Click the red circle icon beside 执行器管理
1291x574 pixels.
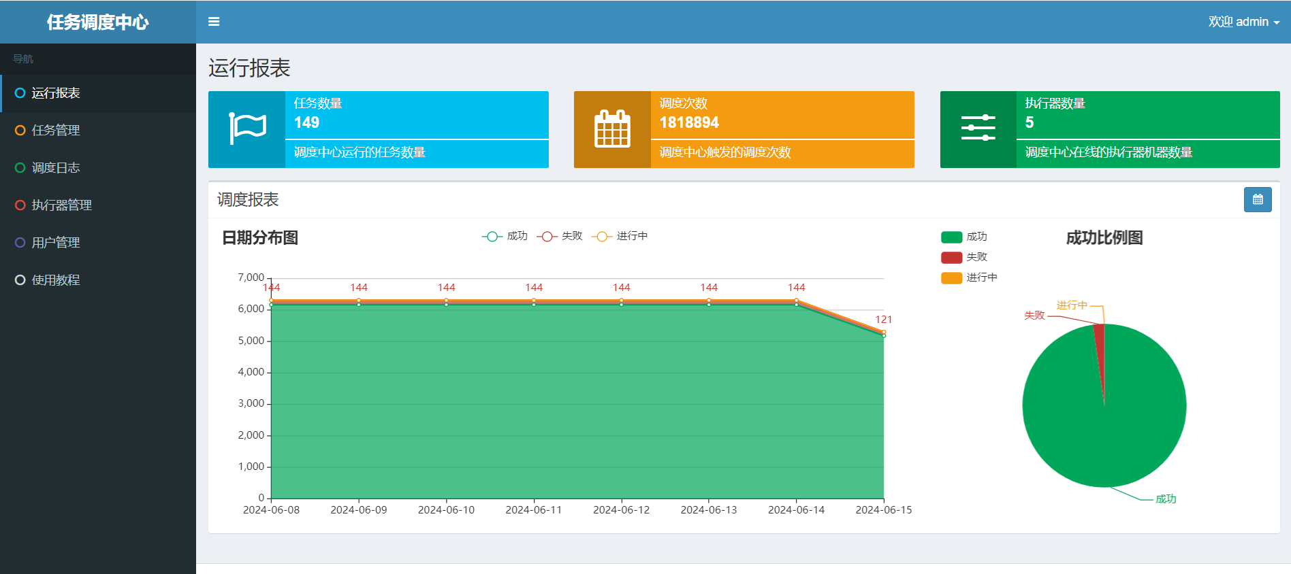[x=20, y=205]
